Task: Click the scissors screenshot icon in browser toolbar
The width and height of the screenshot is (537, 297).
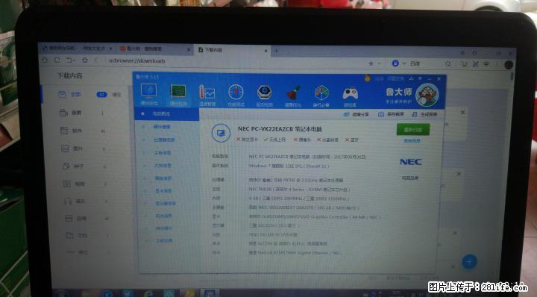Action: pos(475,63)
